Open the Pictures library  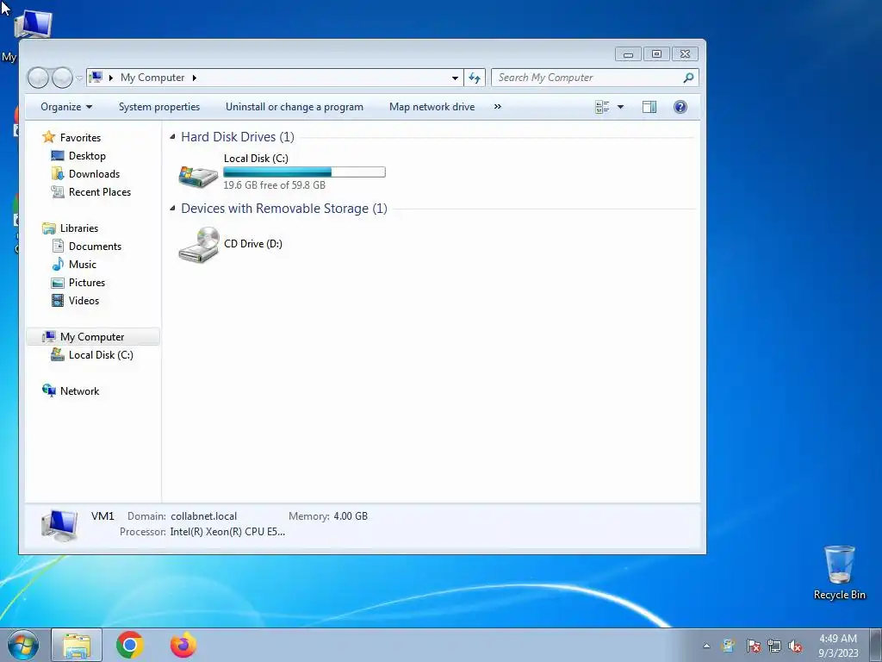pyautogui.click(x=87, y=283)
